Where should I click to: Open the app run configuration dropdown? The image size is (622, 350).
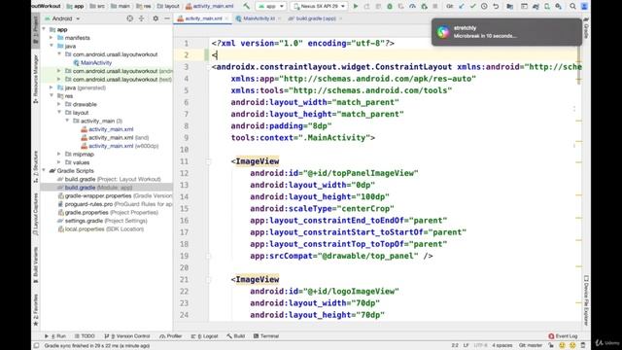coord(270,7)
